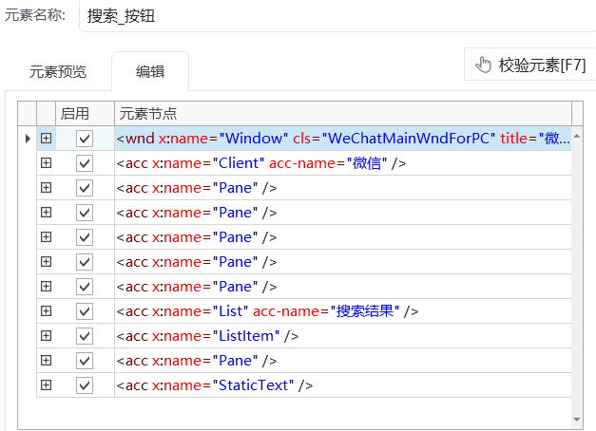The image size is (596, 431).
Task: Click the scroll up arrow
Action: coord(578,139)
